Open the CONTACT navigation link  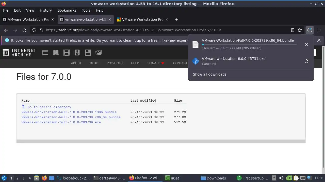180,63
